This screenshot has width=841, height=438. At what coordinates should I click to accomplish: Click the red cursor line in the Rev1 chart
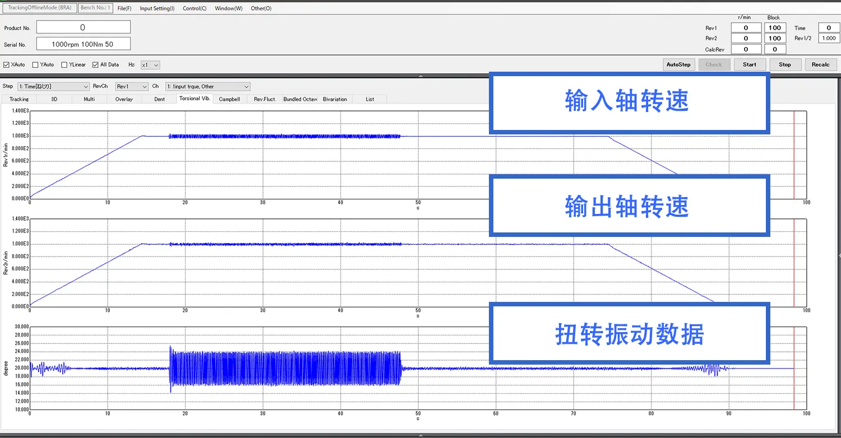pyautogui.click(x=794, y=155)
